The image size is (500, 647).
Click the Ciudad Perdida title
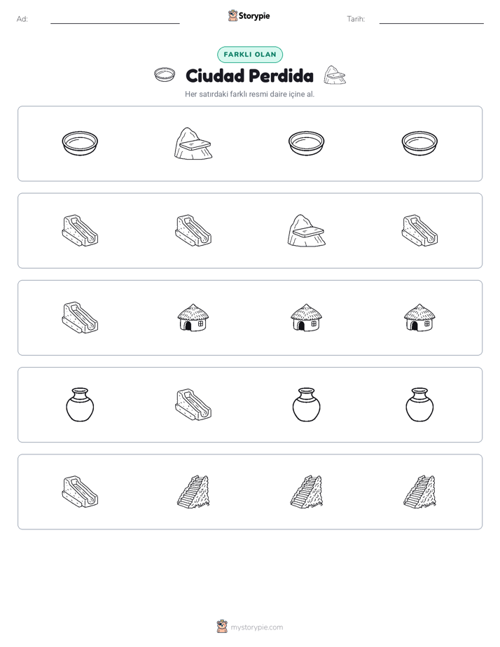[x=249, y=76]
